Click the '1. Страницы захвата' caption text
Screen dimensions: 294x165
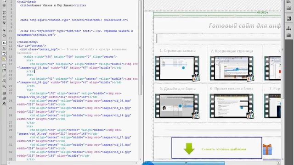pos(178,51)
